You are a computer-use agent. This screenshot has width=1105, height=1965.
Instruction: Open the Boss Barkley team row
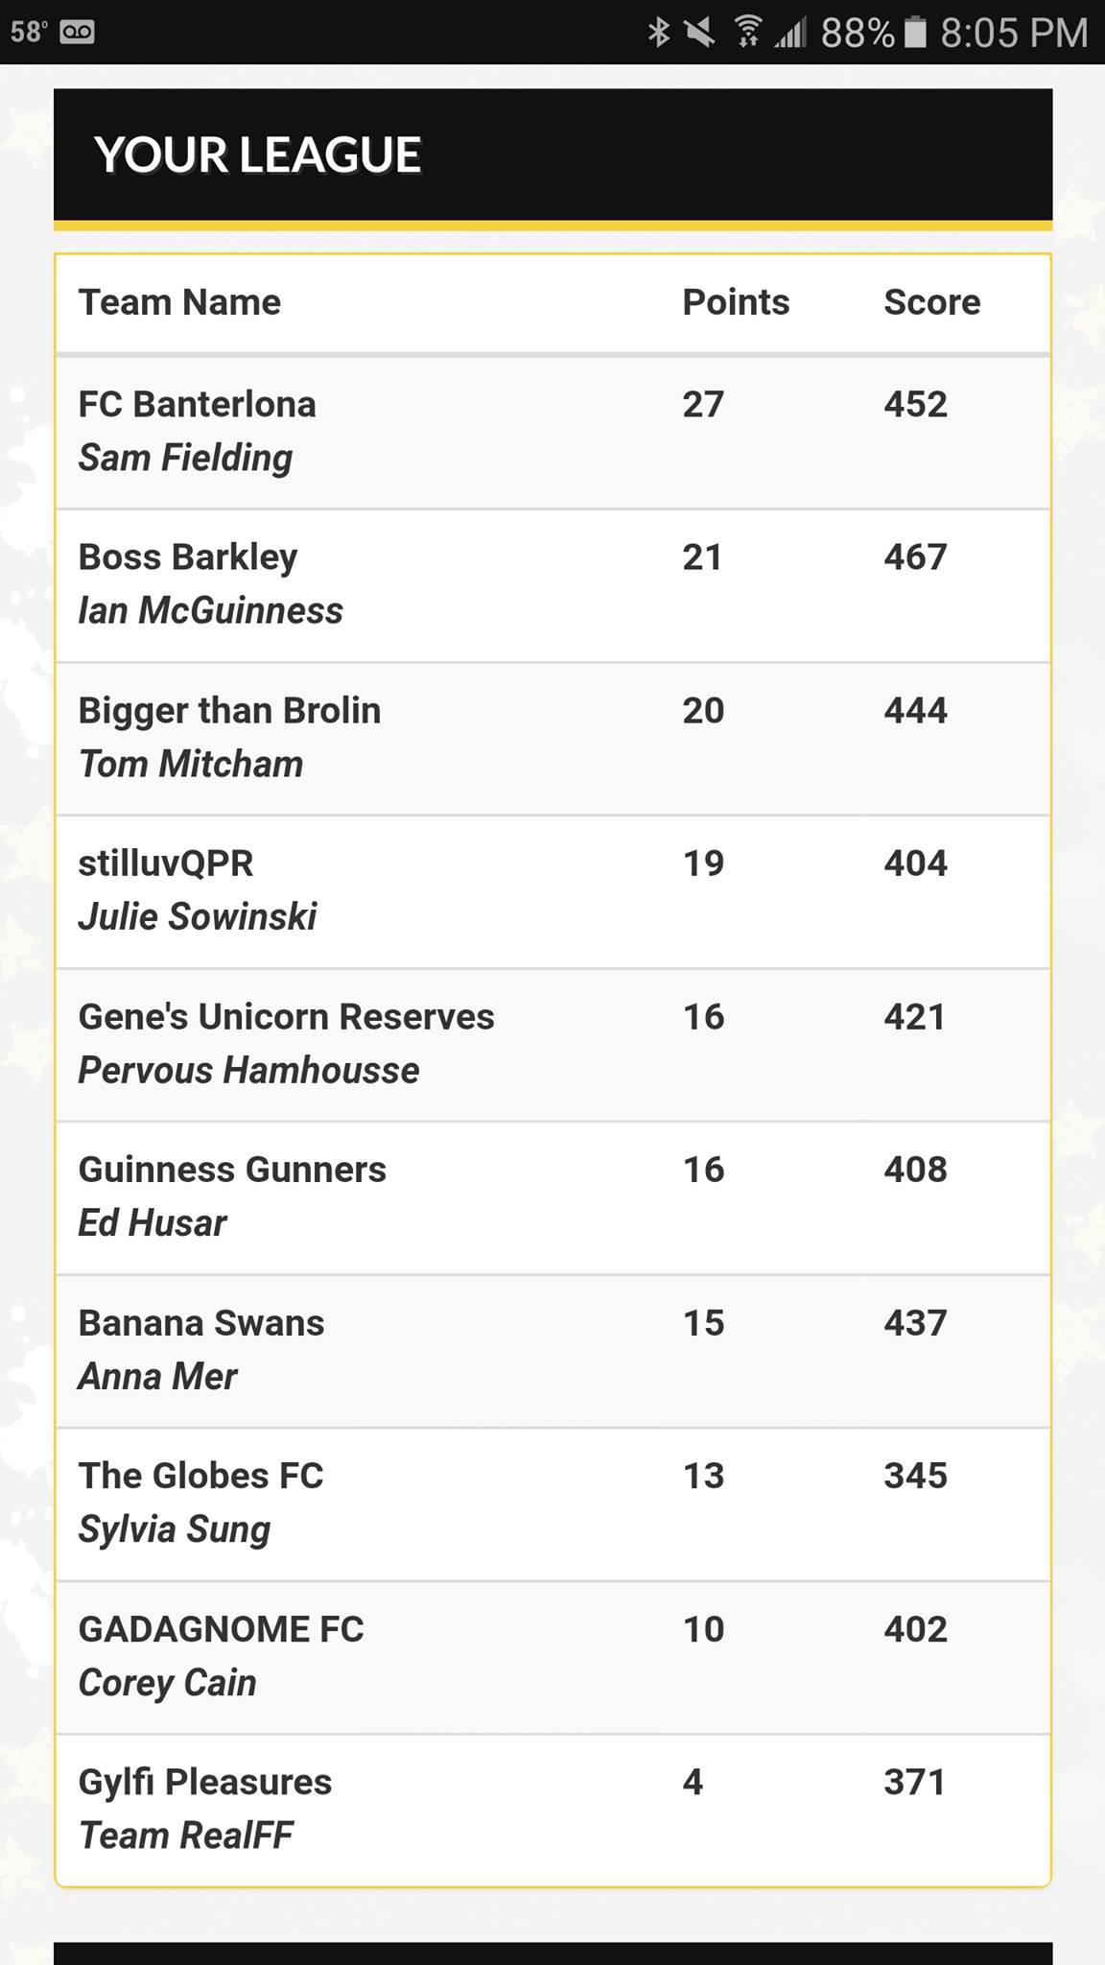click(x=552, y=585)
